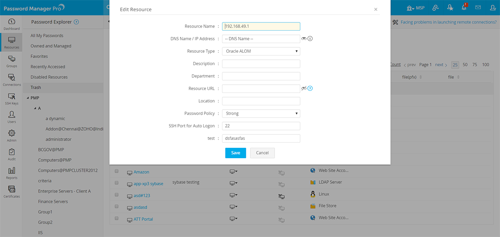
Task: Click the help icon beside Resource URL
Action: [x=310, y=88]
